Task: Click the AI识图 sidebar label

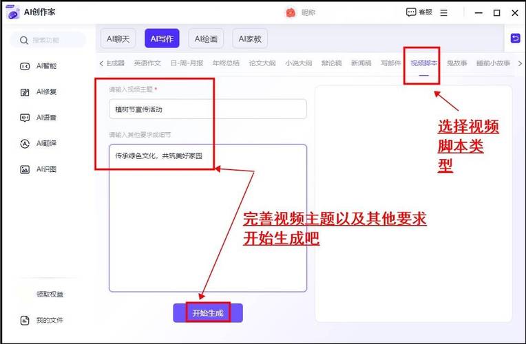Action: [x=46, y=169]
